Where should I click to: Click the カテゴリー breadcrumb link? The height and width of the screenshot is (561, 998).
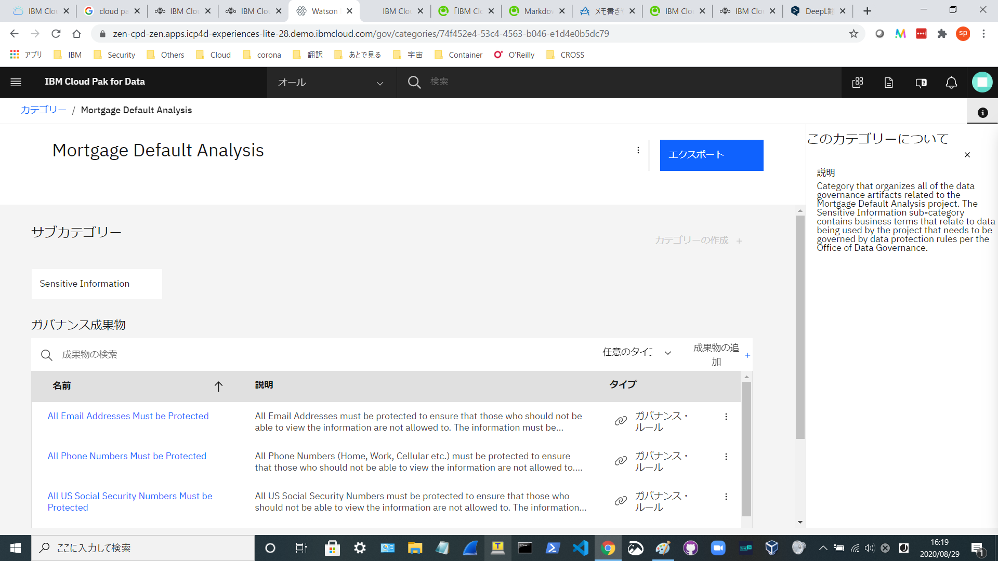coord(43,110)
